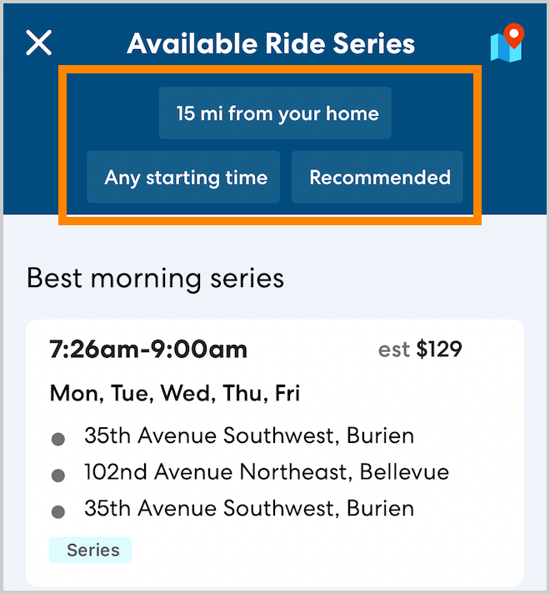
Task: Tap the Series tag on the ride card
Action: 92,550
